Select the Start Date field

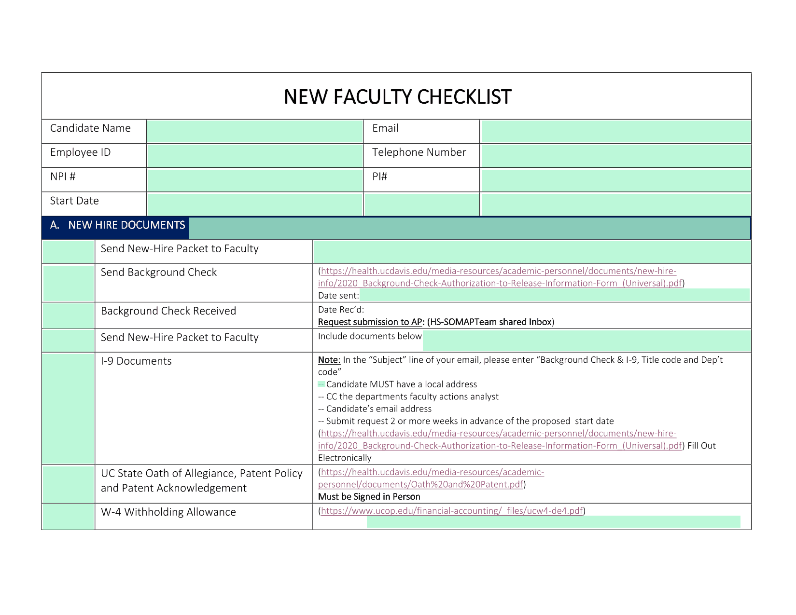coord(254,204)
